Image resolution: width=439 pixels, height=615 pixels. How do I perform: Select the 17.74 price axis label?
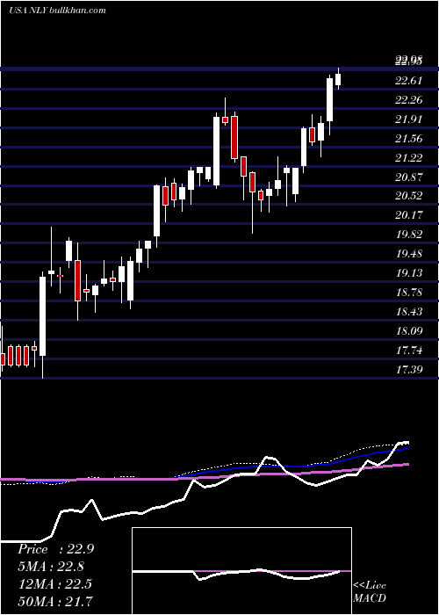tap(409, 350)
